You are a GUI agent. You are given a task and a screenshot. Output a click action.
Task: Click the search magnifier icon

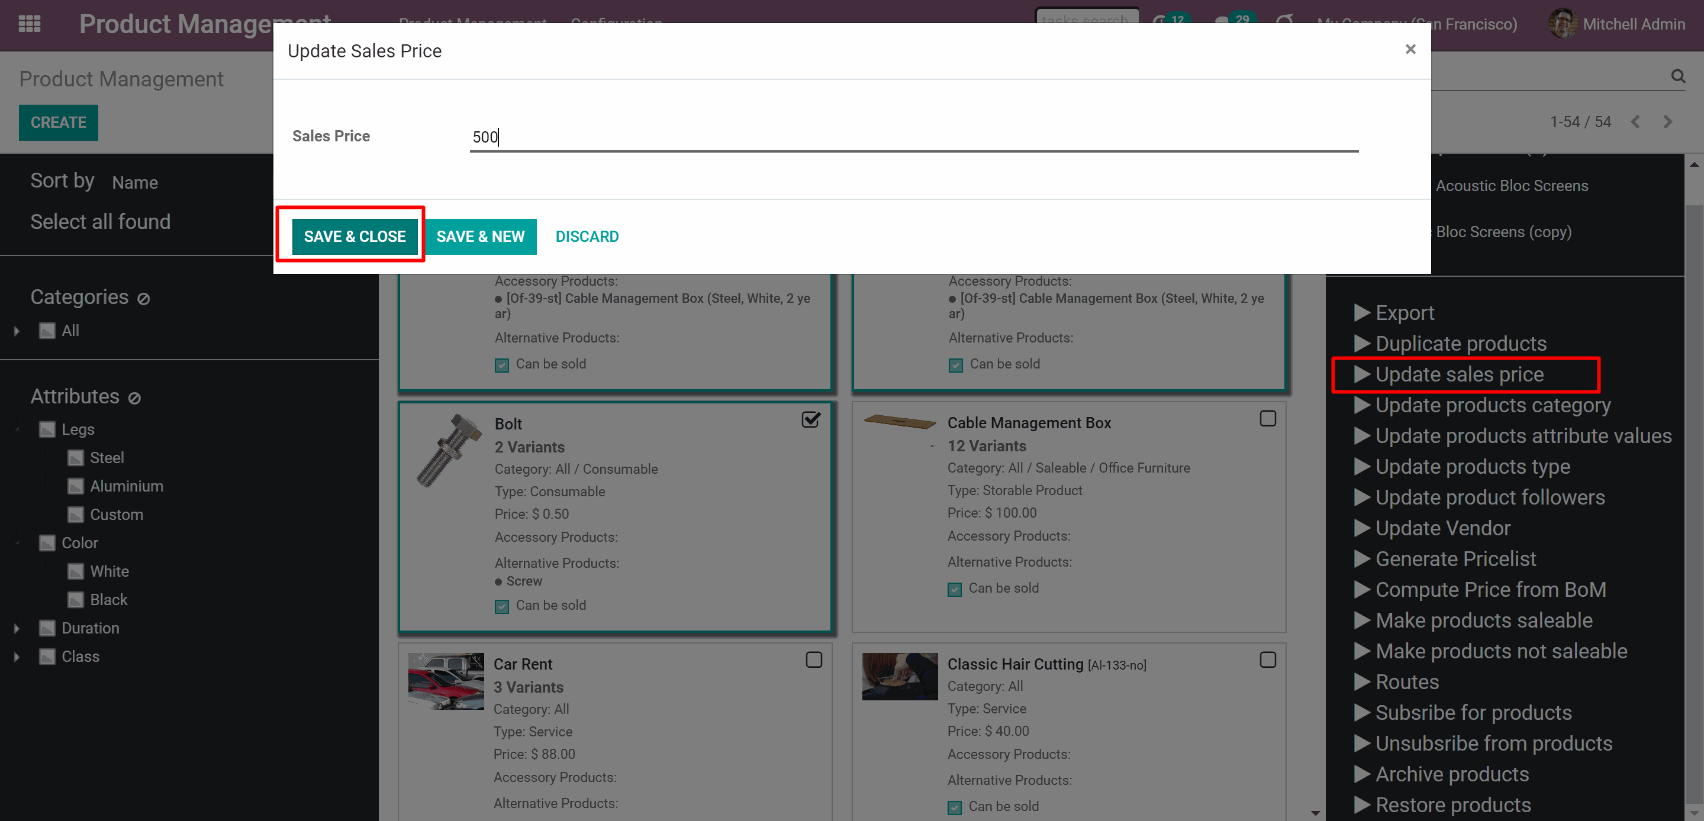coord(1678,76)
